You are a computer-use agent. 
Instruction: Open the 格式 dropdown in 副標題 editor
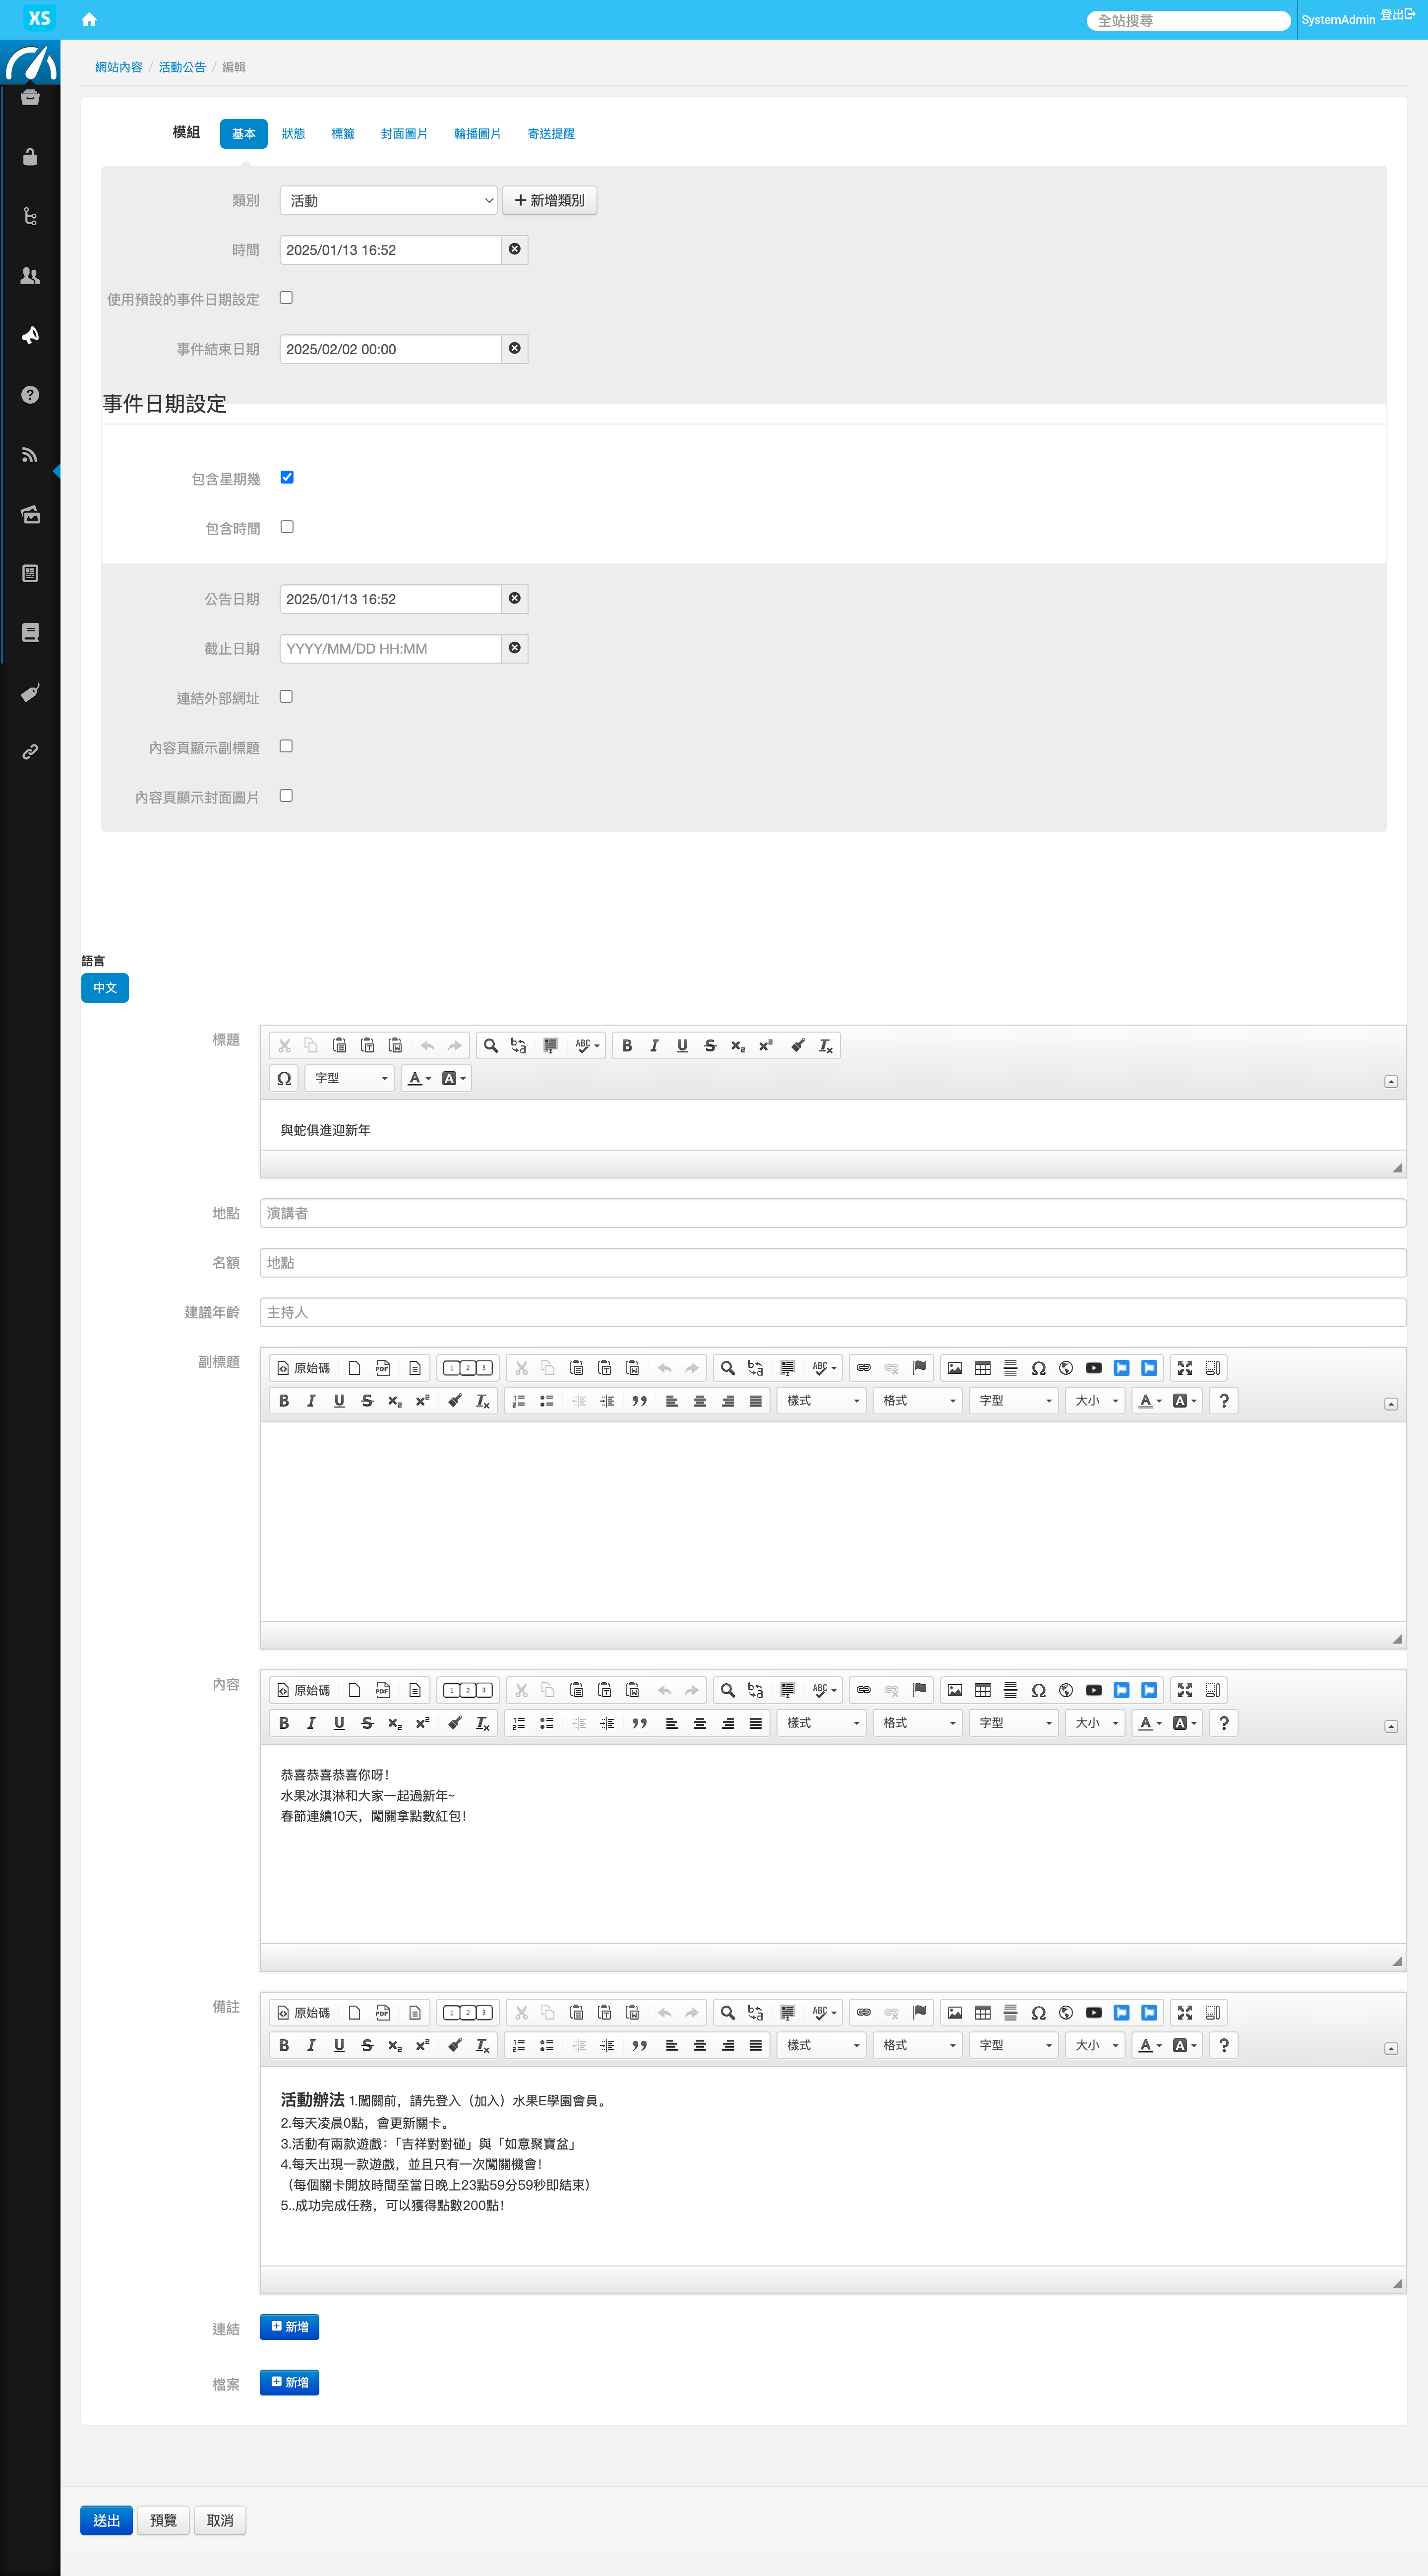[918, 1401]
